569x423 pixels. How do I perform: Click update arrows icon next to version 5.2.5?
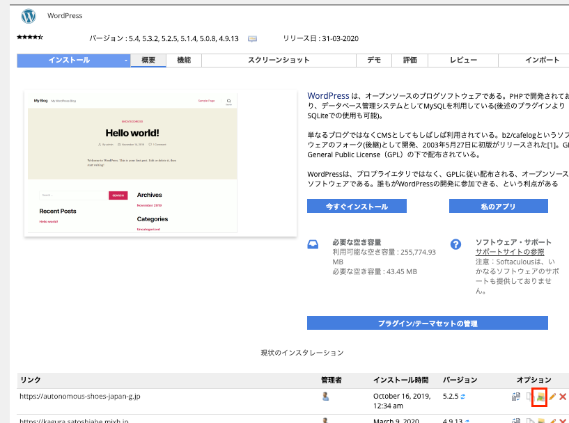point(463,397)
